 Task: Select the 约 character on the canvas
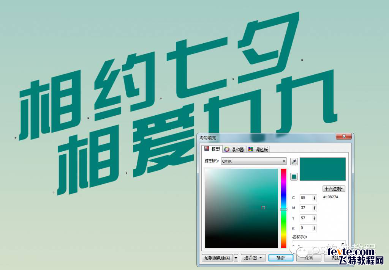(x=124, y=87)
